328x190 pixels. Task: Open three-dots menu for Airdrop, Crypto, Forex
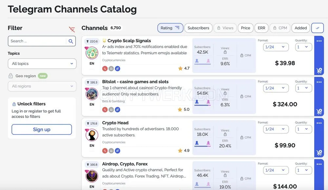tap(319, 164)
